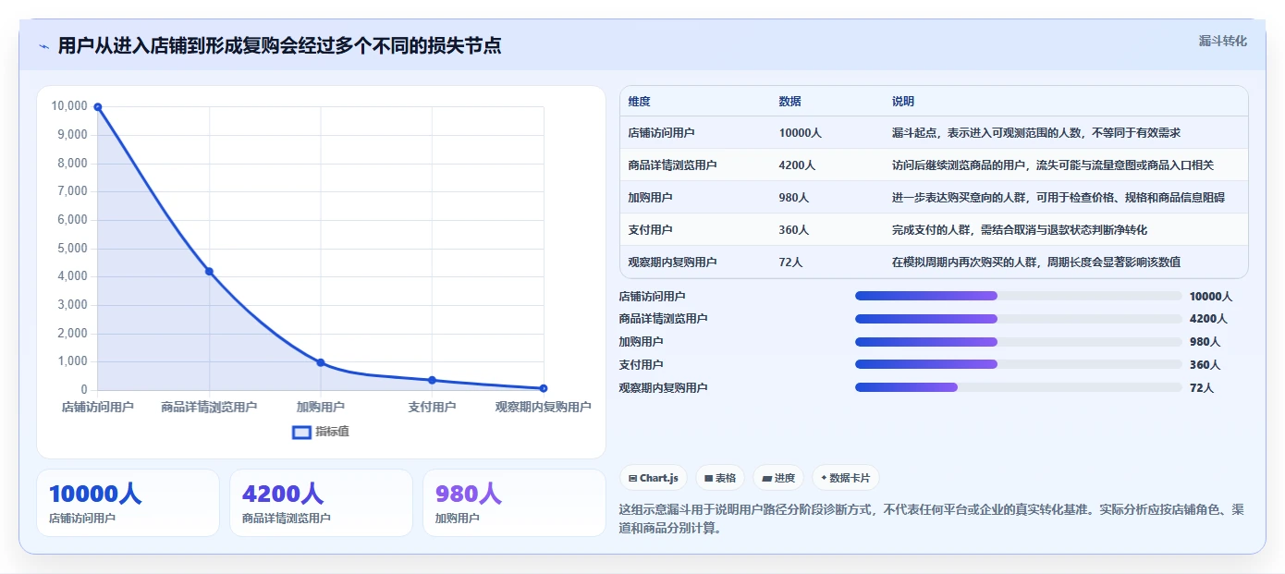Toggle the 指标值 legend swatch in the chart
The height and width of the screenshot is (574, 1285).
(301, 432)
